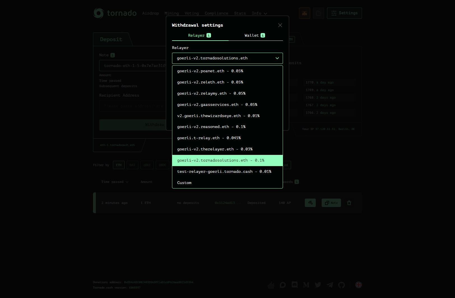Open the MetaMask fox wallet icon
The width and height of the screenshot is (455, 298).
click(x=305, y=13)
